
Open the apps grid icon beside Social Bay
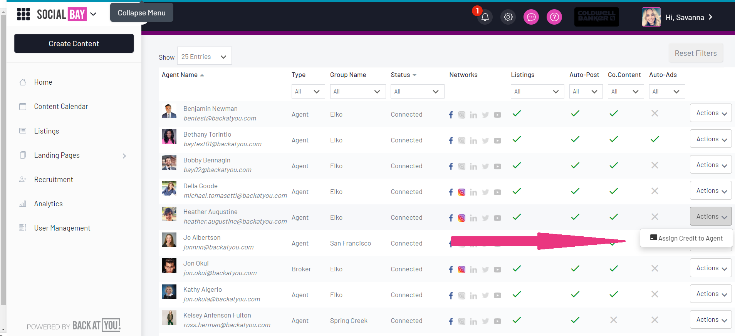point(23,14)
